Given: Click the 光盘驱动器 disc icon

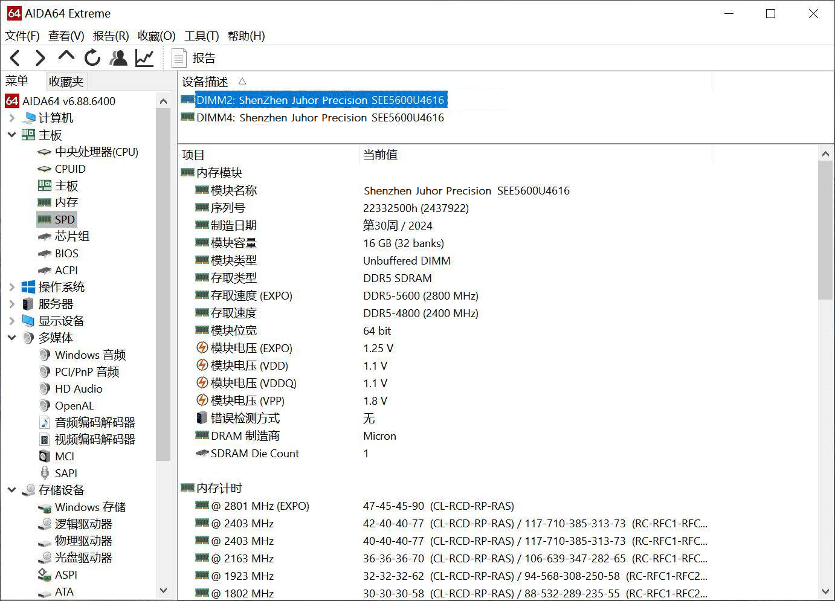Looking at the screenshot, I should coord(44,558).
